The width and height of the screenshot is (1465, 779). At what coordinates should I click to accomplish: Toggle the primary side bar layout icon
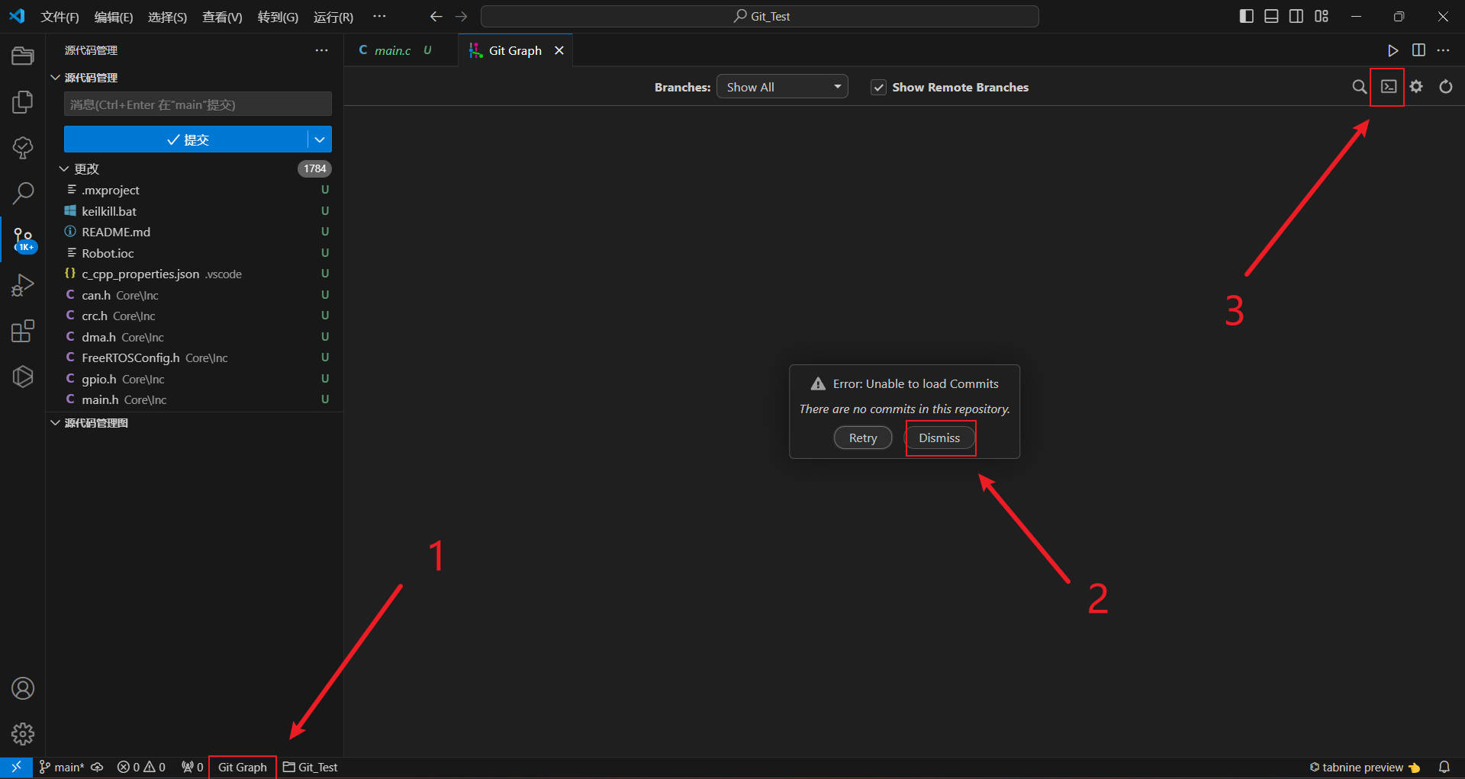click(1246, 17)
